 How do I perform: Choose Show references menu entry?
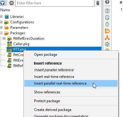pyautogui.click(x=47, y=92)
